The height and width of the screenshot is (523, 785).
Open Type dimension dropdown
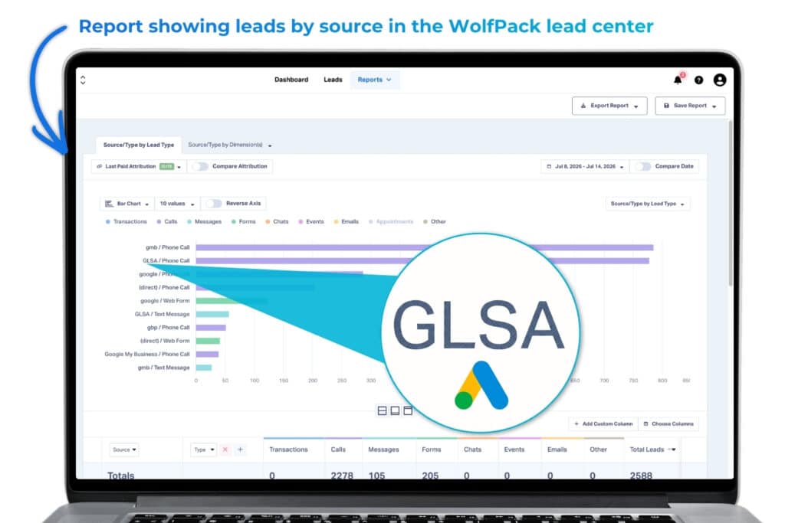point(204,449)
